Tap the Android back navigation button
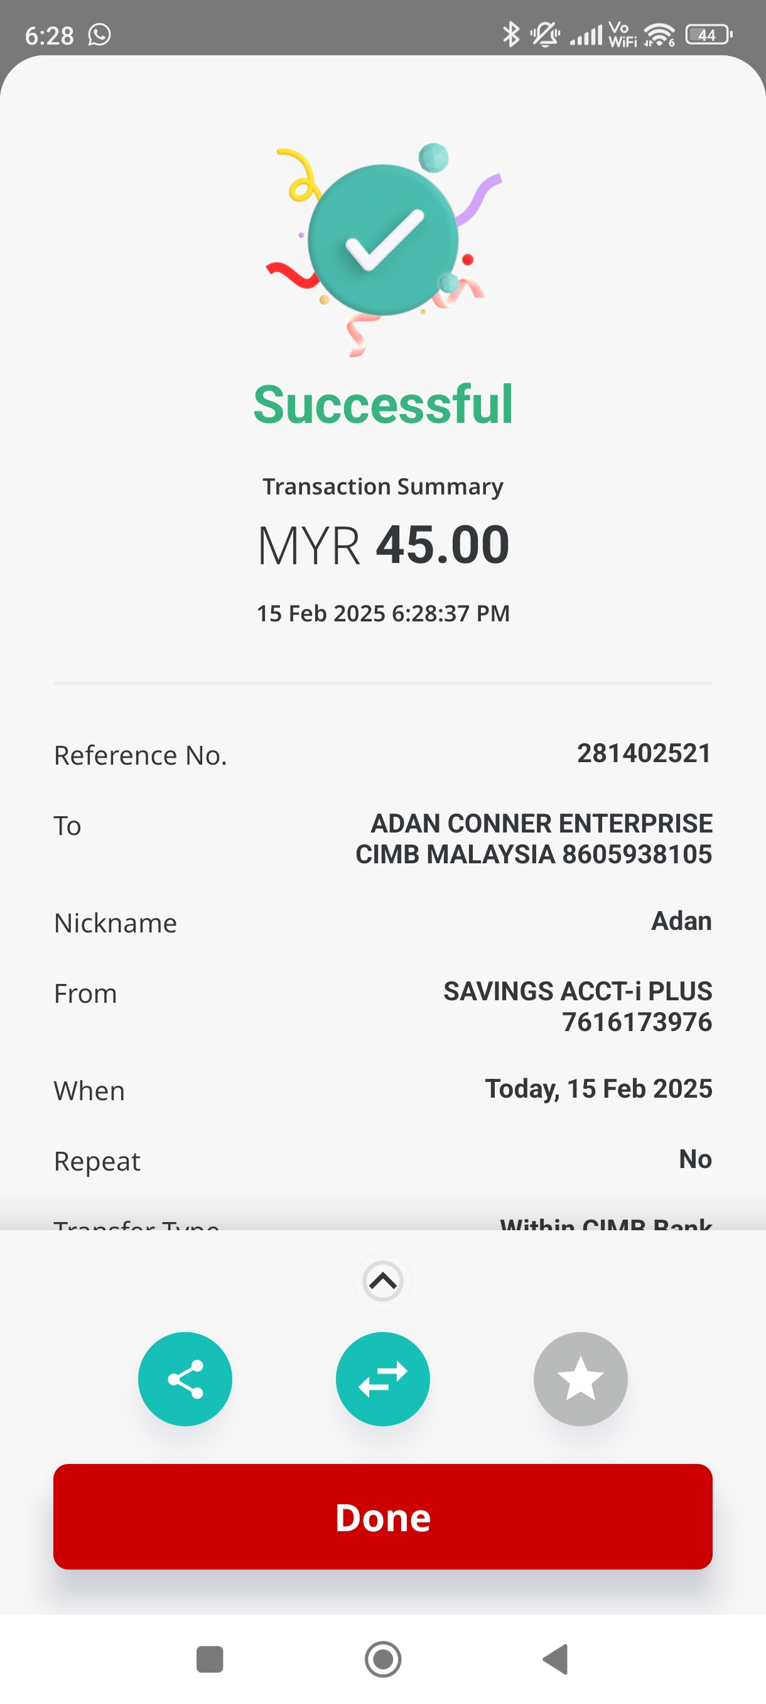 pyautogui.click(x=556, y=1658)
